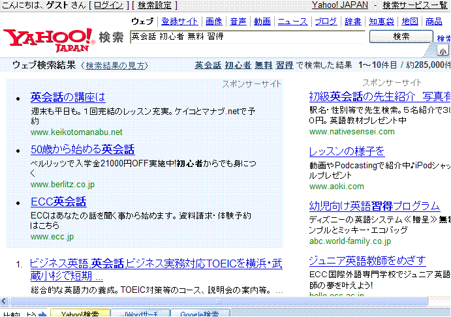
Task: Select the Yahoo!検索 bottom tab
Action: coord(80,313)
